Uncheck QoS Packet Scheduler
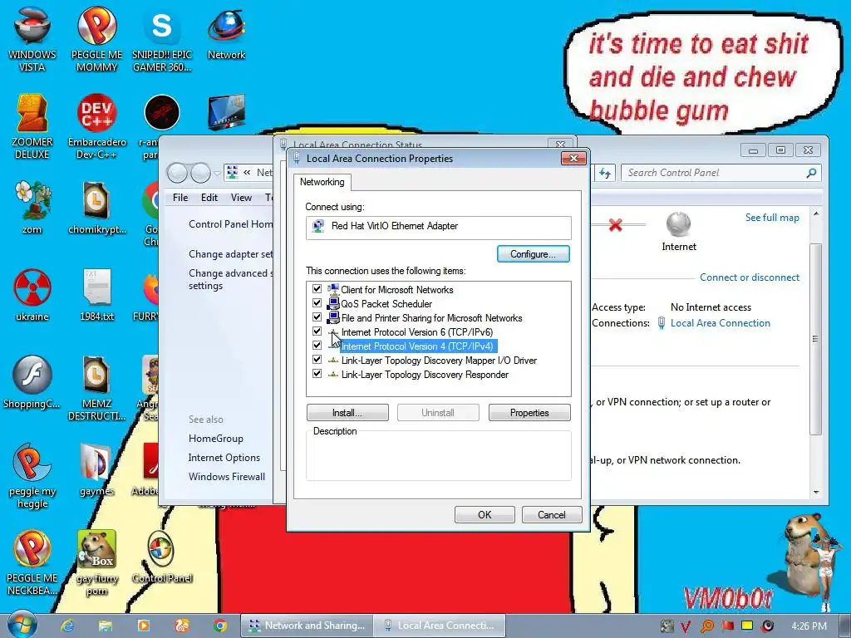851x638 pixels. click(317, 303)
